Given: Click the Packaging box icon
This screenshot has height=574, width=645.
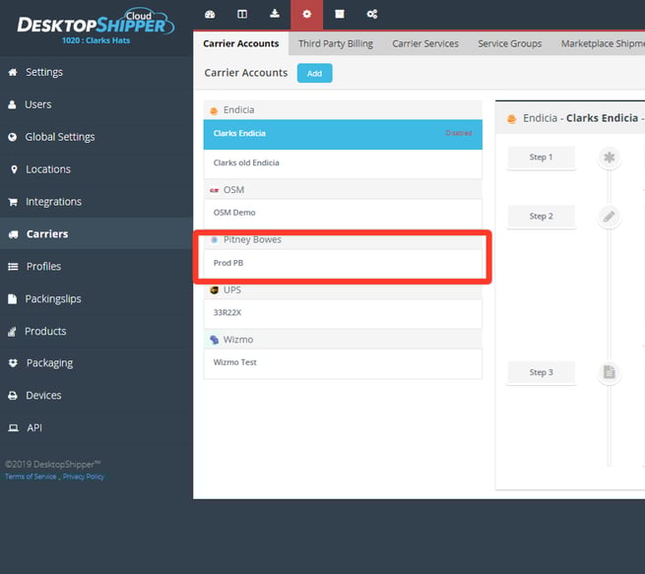Looking at the screenshot, I should [13, 363].
